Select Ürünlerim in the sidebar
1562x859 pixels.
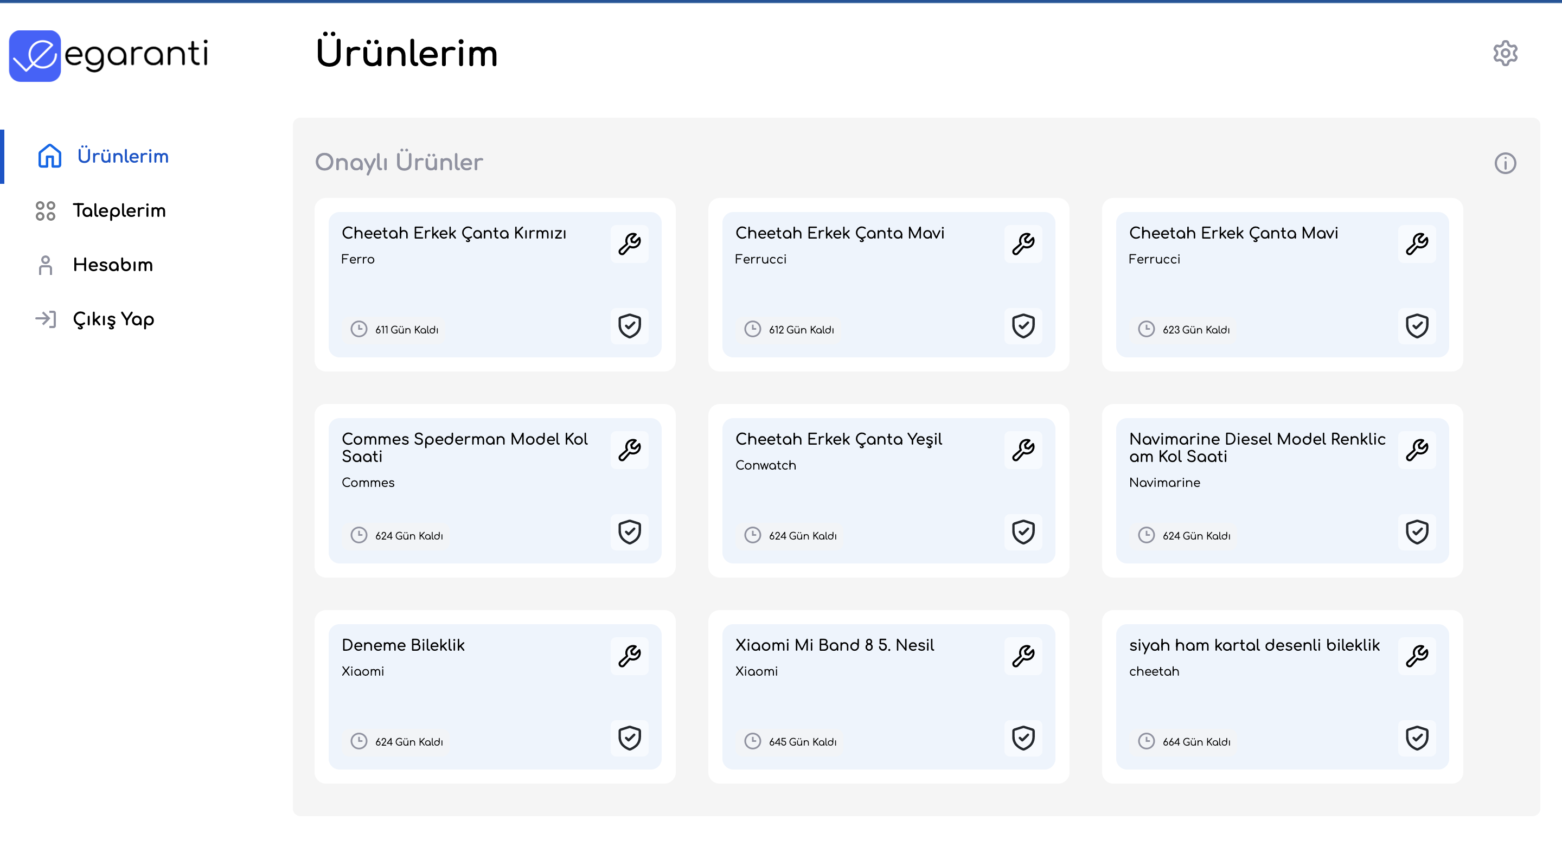pyautogui.click(x=123, y=156)
